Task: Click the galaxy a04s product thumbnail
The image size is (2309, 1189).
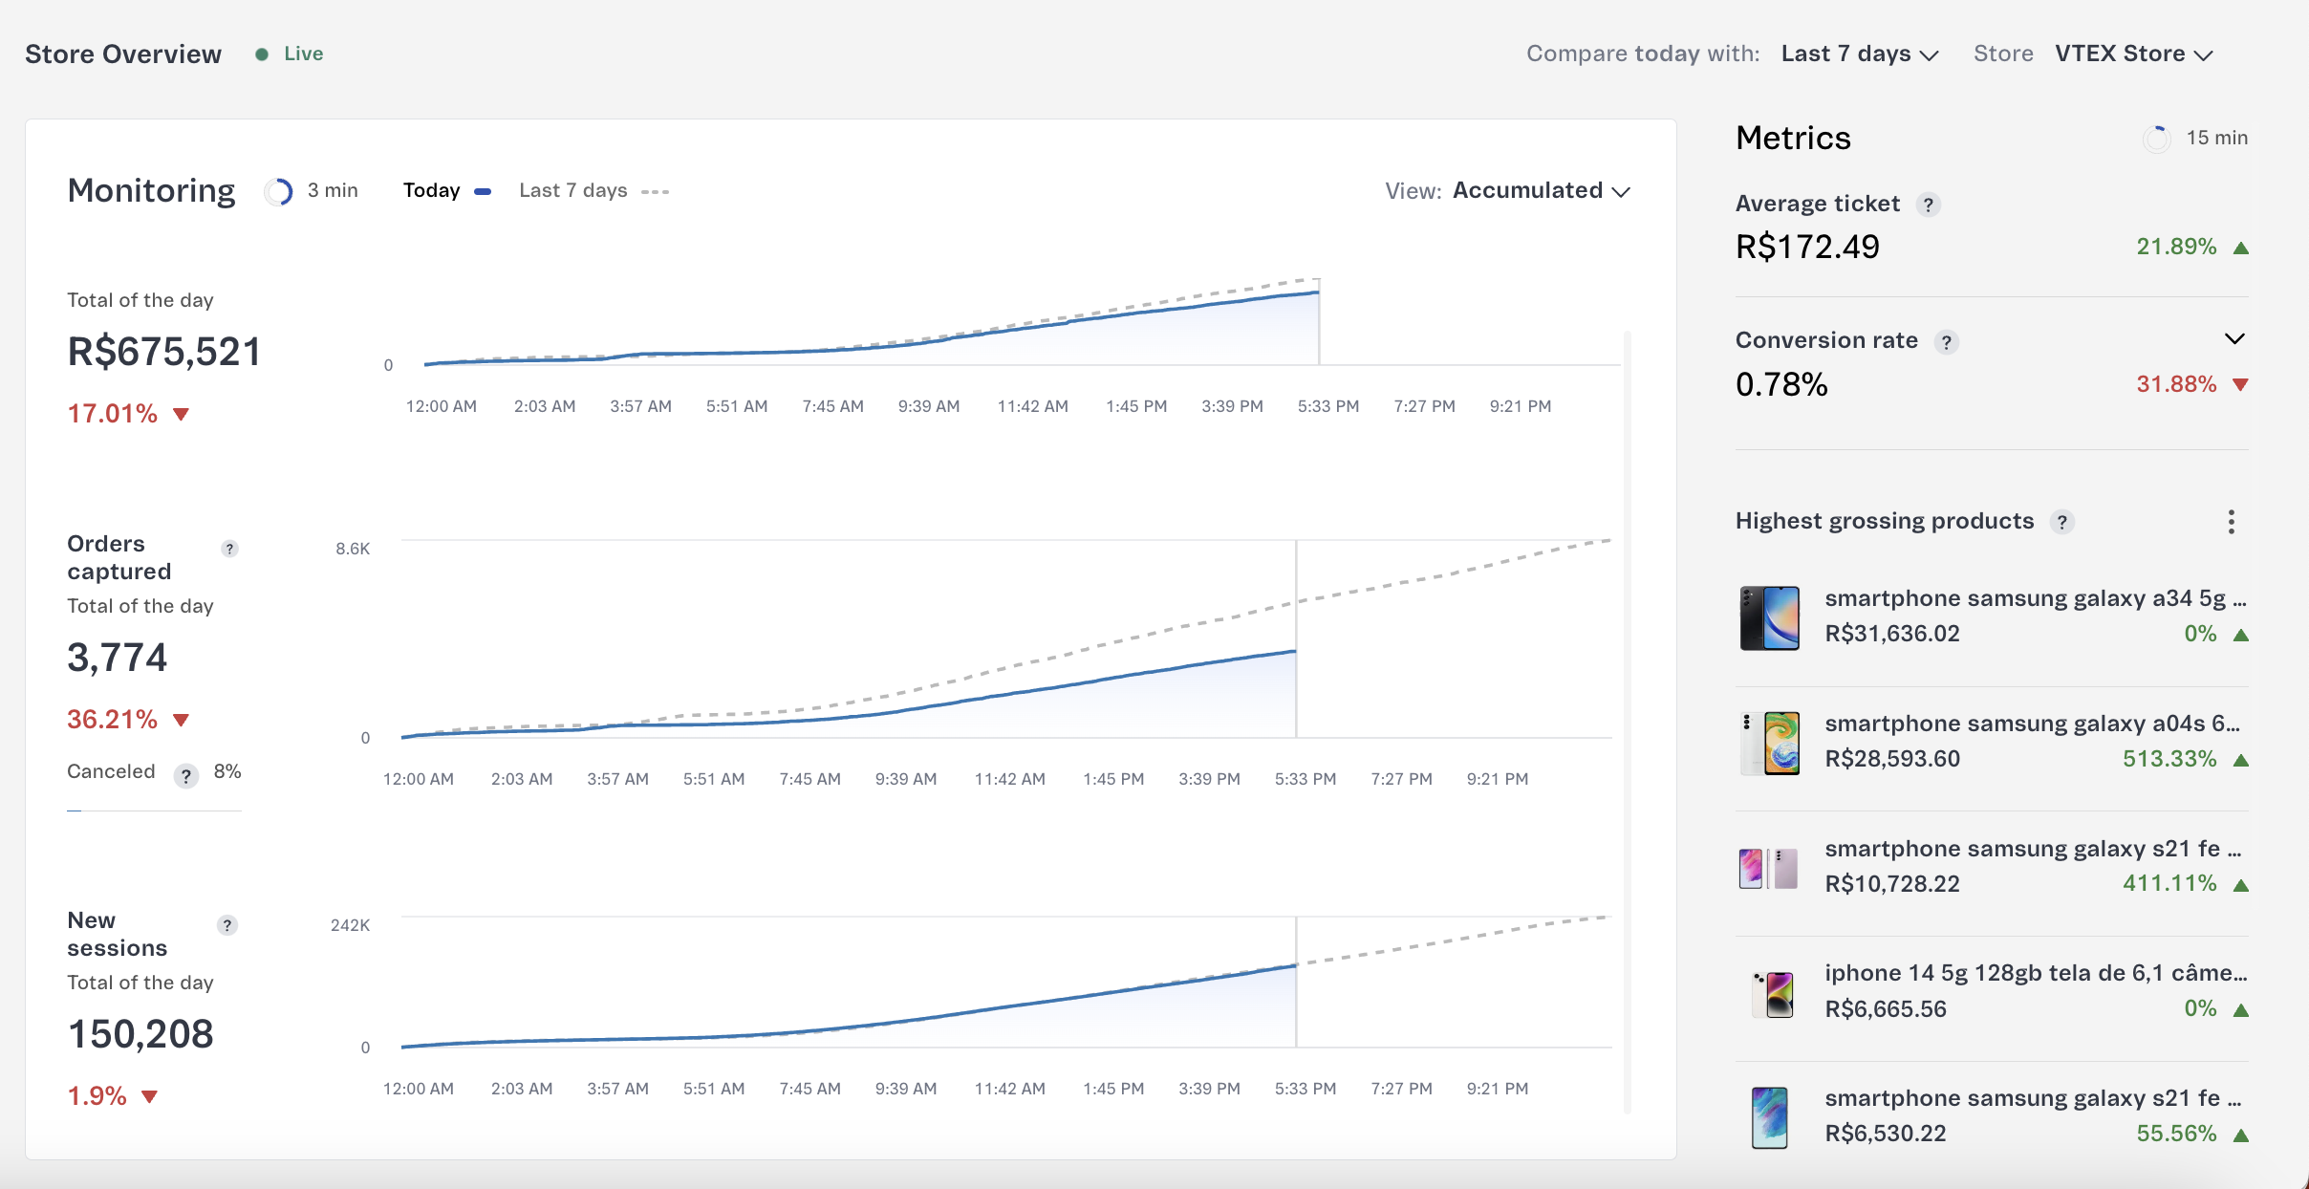Action: coord(1770,743)
